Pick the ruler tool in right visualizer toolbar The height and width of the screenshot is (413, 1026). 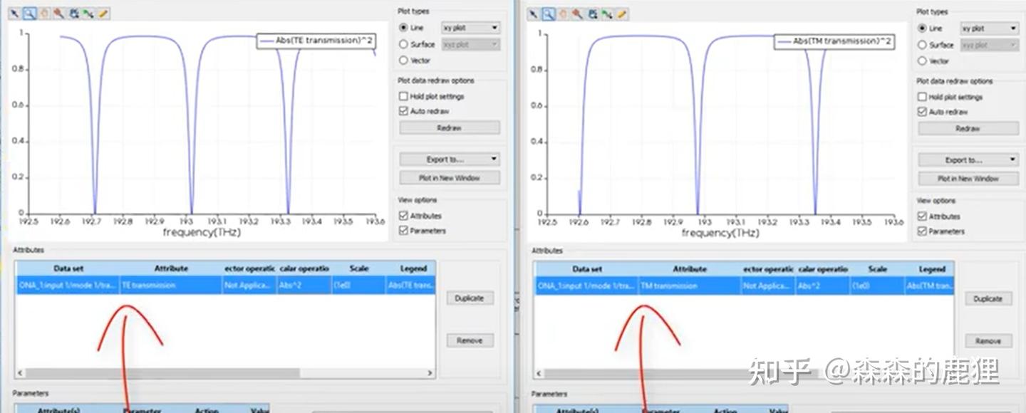click(622, 14)
